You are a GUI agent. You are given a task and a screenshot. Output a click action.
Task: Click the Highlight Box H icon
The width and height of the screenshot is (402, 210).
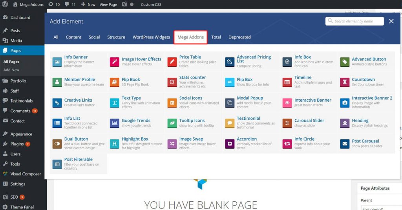pos(115,144)
